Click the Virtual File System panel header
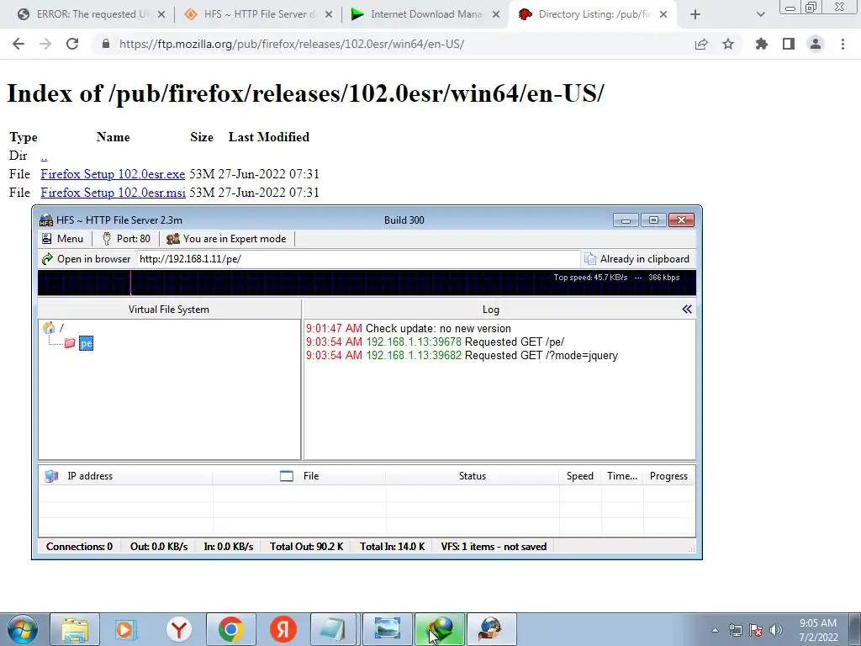The image size is (861, 646). 169,310
